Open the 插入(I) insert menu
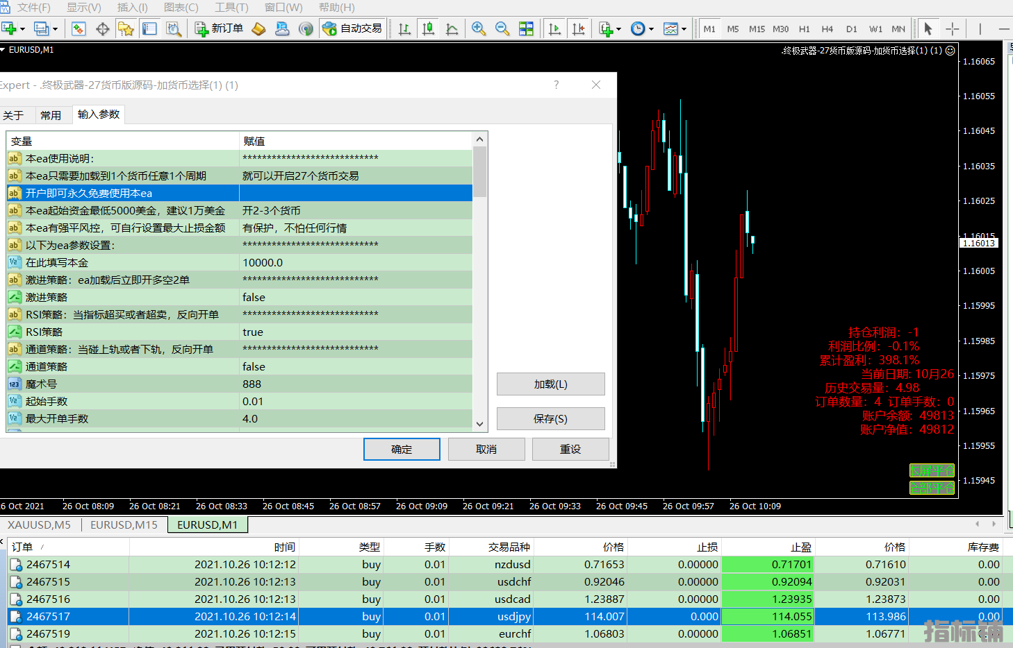 132,7
